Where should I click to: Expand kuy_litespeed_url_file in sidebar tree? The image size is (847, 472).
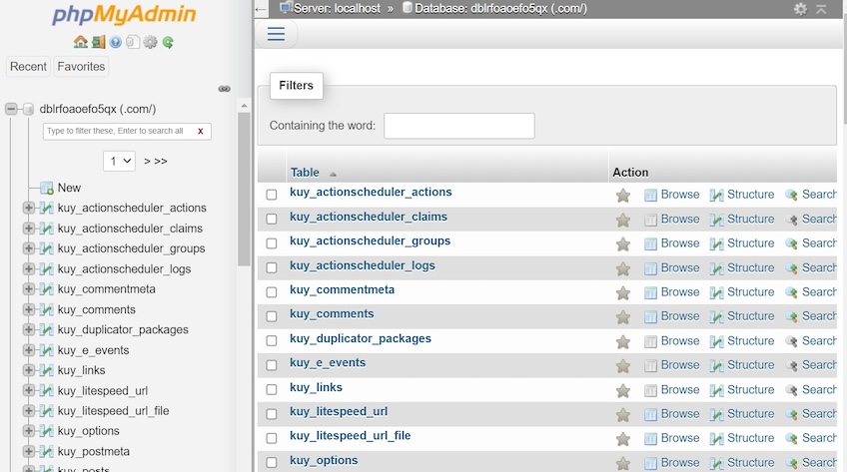click(29, 411)
